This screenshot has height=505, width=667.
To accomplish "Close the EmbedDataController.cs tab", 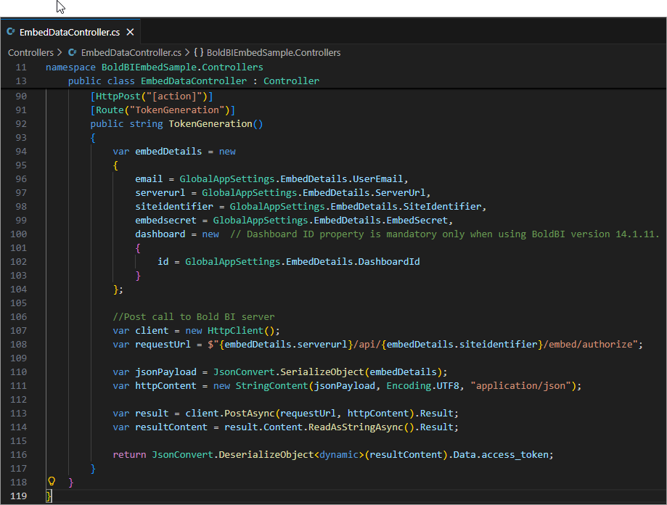I will (x=130, y=32).
